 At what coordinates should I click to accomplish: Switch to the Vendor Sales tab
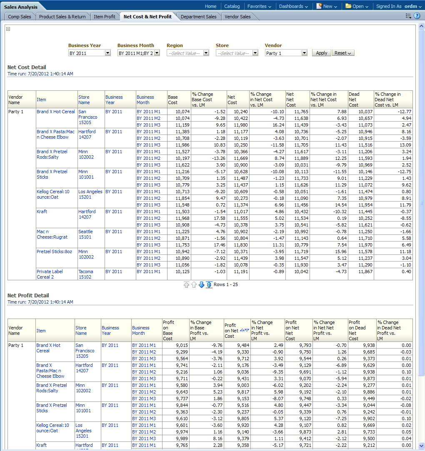click(x=237, y=17)
